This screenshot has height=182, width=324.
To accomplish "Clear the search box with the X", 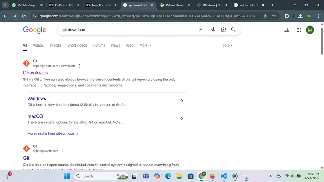I will click(x=201, y=30).
